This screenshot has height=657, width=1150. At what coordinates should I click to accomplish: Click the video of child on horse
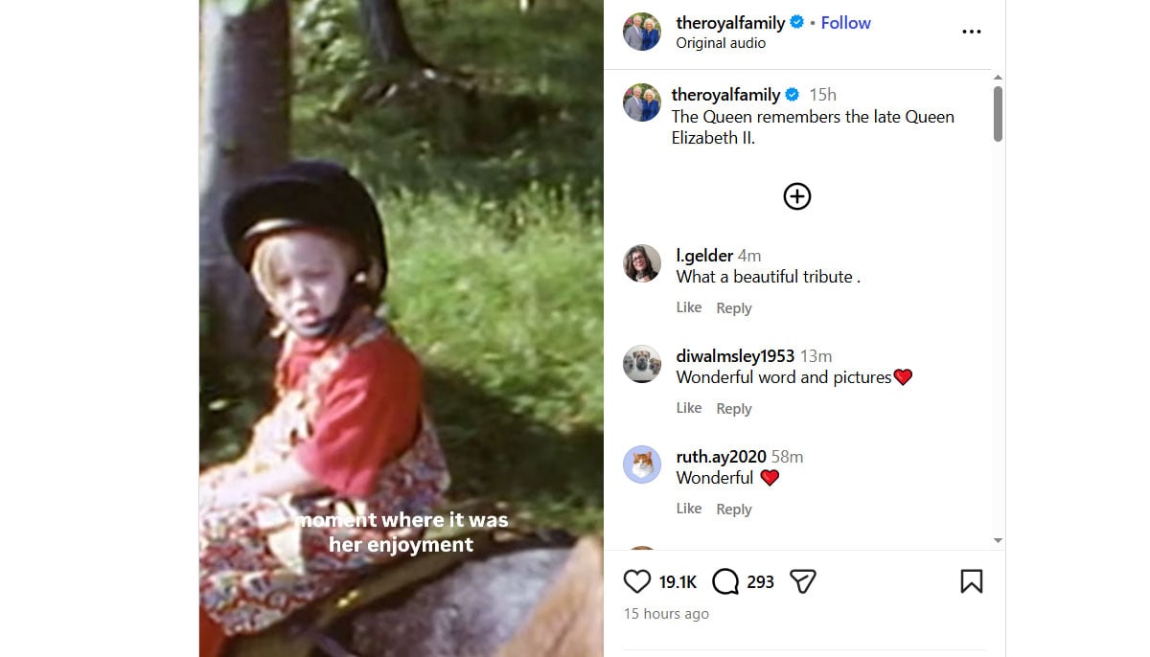tap(402, 328)
